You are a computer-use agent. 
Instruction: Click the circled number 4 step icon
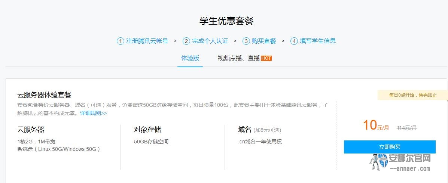click(x=294, y=41)
